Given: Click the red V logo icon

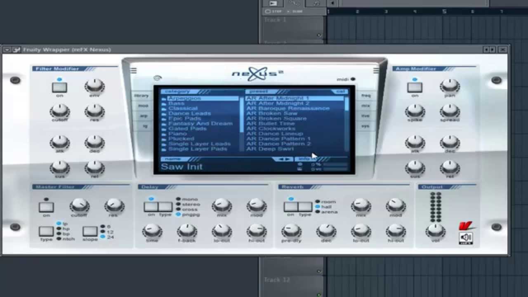Looking at the screenshot, I should click(467, 226).
